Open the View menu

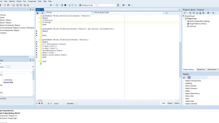point(6,1)
